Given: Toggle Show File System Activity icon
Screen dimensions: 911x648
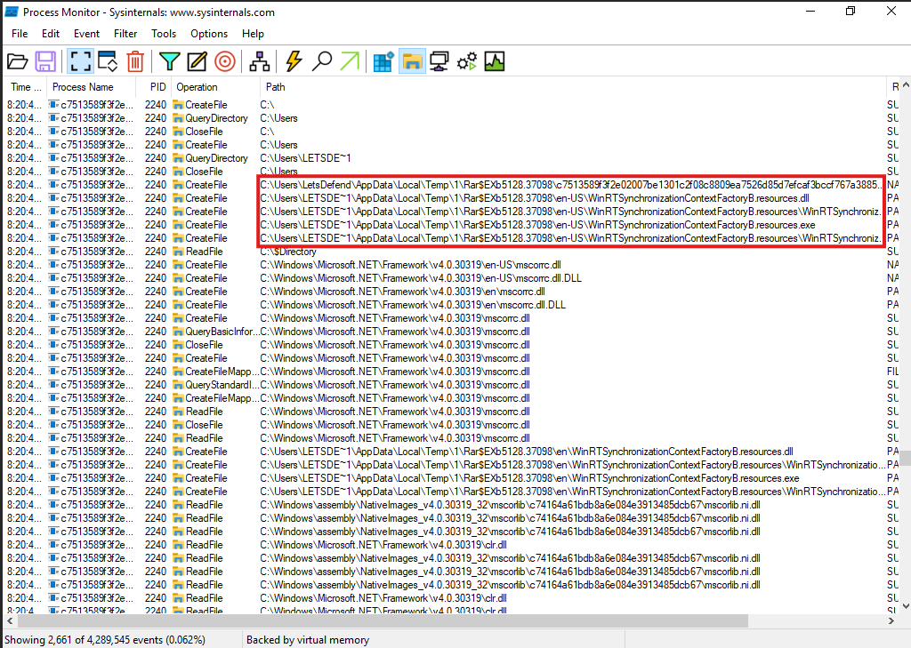Looking at the screenshot, I should [412, 61].
